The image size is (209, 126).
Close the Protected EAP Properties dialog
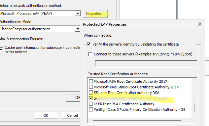[x=200, y=24]
